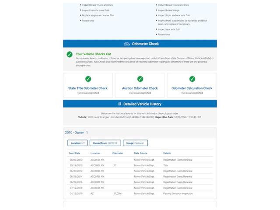Click No issues reported under State Title
Screen dimensions: 280x210
(x=88, y=93)
